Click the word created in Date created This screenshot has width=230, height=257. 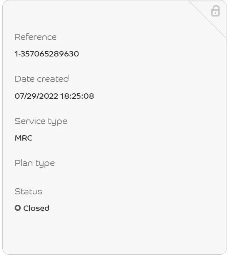click(x=53, y=79)
